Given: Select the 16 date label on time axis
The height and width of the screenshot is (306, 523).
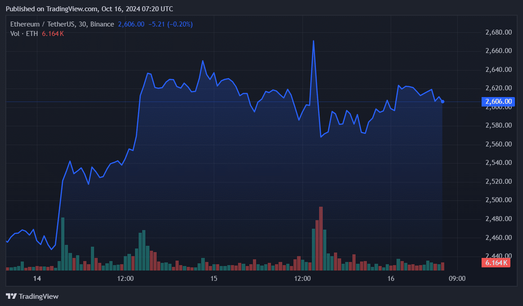Looking at the screenshot, I should (390, 279).
